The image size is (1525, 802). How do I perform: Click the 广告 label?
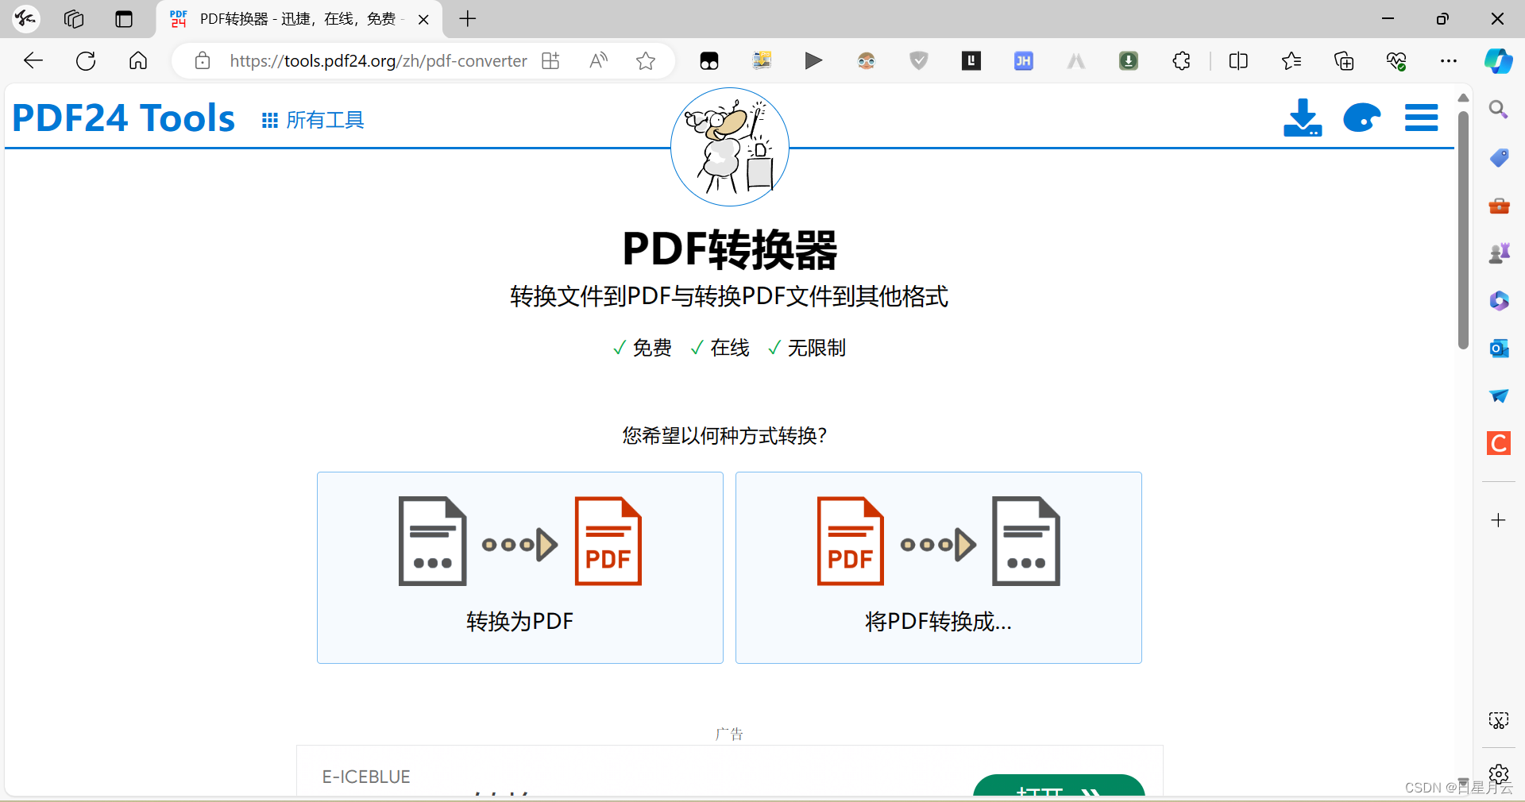tap(729, 734)
